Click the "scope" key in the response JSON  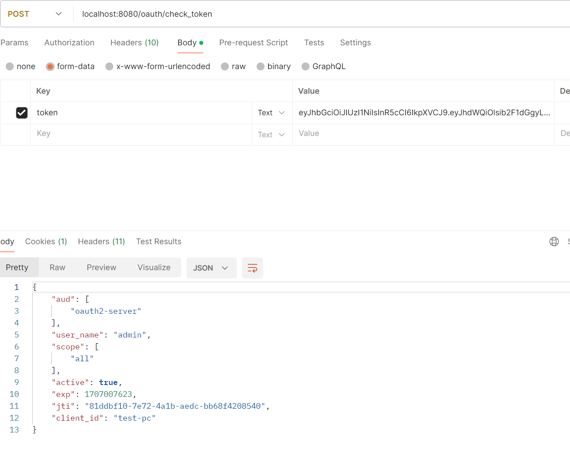(68, 347)
